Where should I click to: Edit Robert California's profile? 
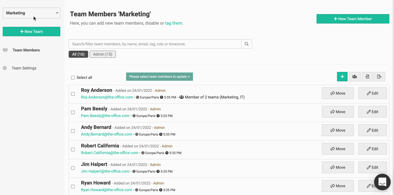[372, 149]
